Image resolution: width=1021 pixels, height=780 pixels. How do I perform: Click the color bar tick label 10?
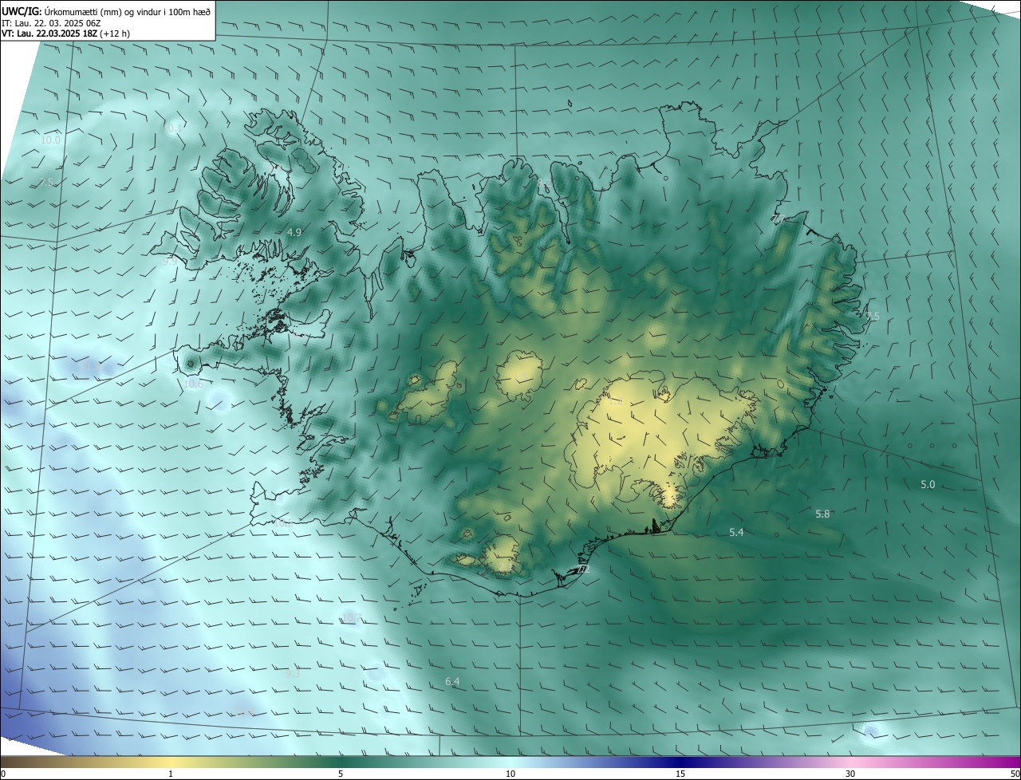[x=510, y=774]
